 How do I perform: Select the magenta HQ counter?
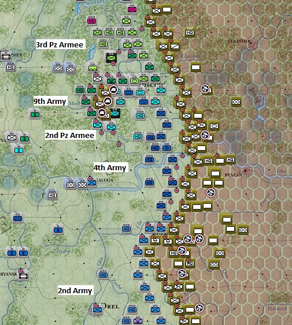coord(91,21)
